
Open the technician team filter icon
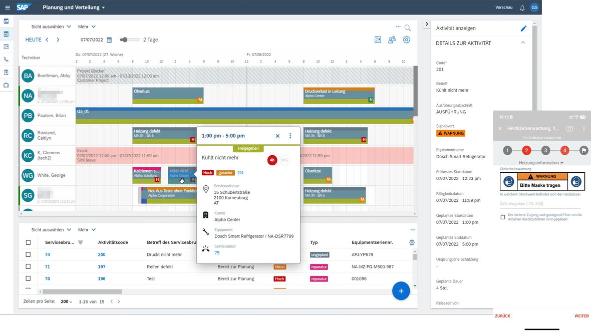pos(392,40)
